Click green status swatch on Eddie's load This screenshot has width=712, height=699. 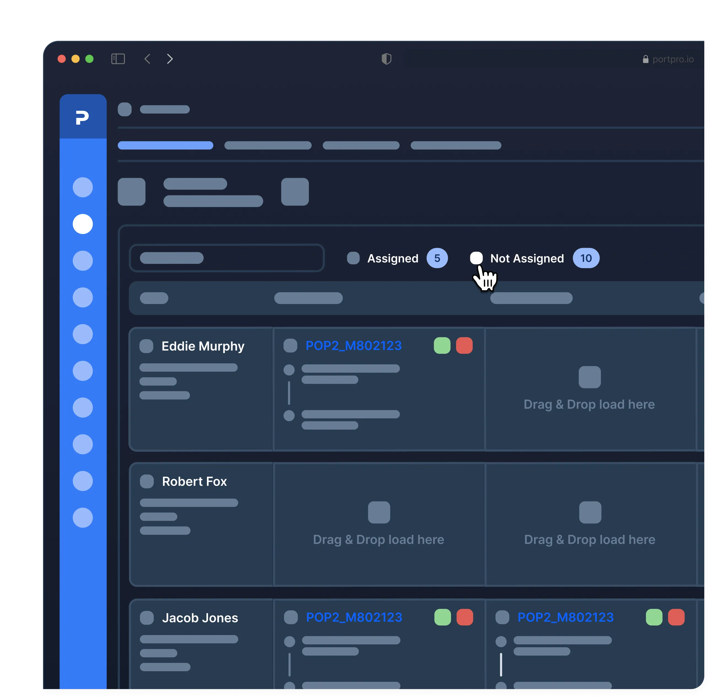(442, 345)
